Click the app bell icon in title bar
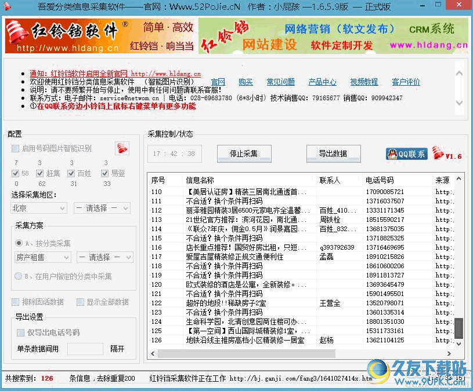473x391 pixels. click(6, 6)
